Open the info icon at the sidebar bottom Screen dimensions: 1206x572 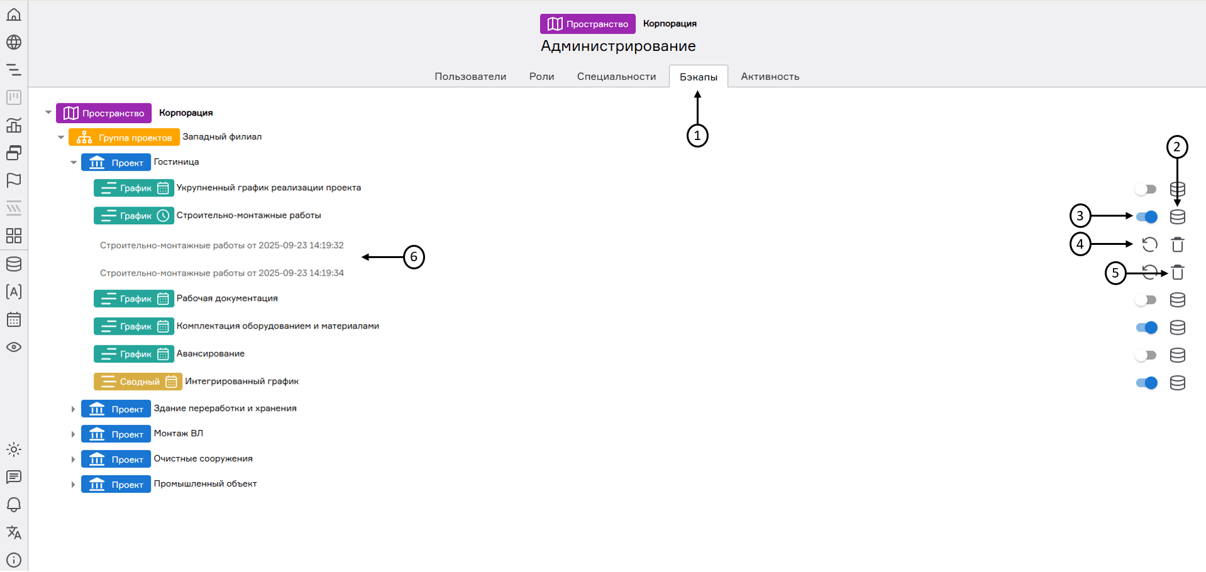pyautogui.click(x=14, y=560)
